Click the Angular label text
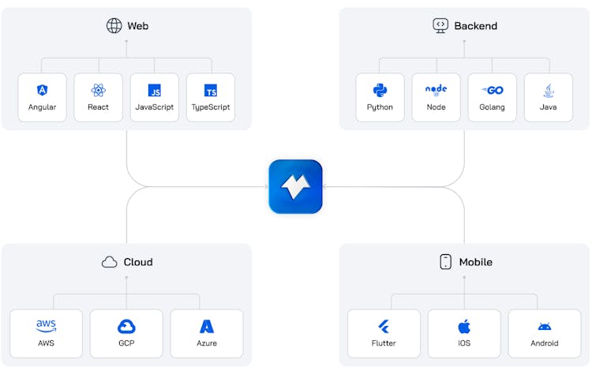The width and height of the screenshot is (592, 367). [43, 107]
